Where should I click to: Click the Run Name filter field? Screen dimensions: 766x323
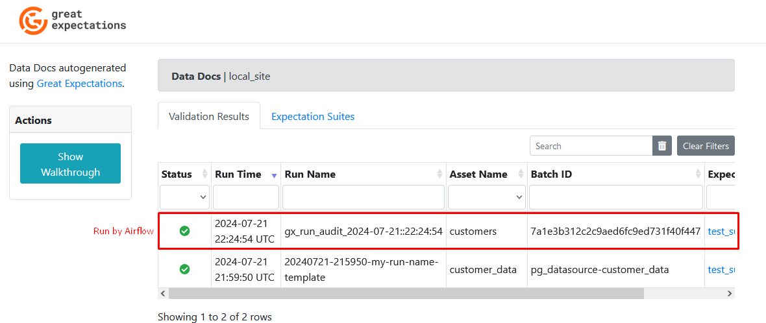point(363,197)
